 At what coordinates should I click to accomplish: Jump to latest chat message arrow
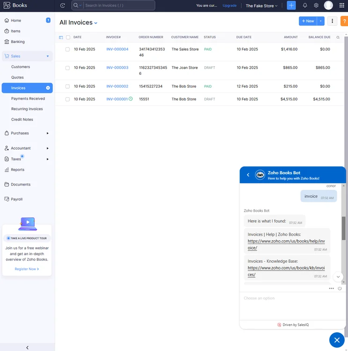pos(338,277)
